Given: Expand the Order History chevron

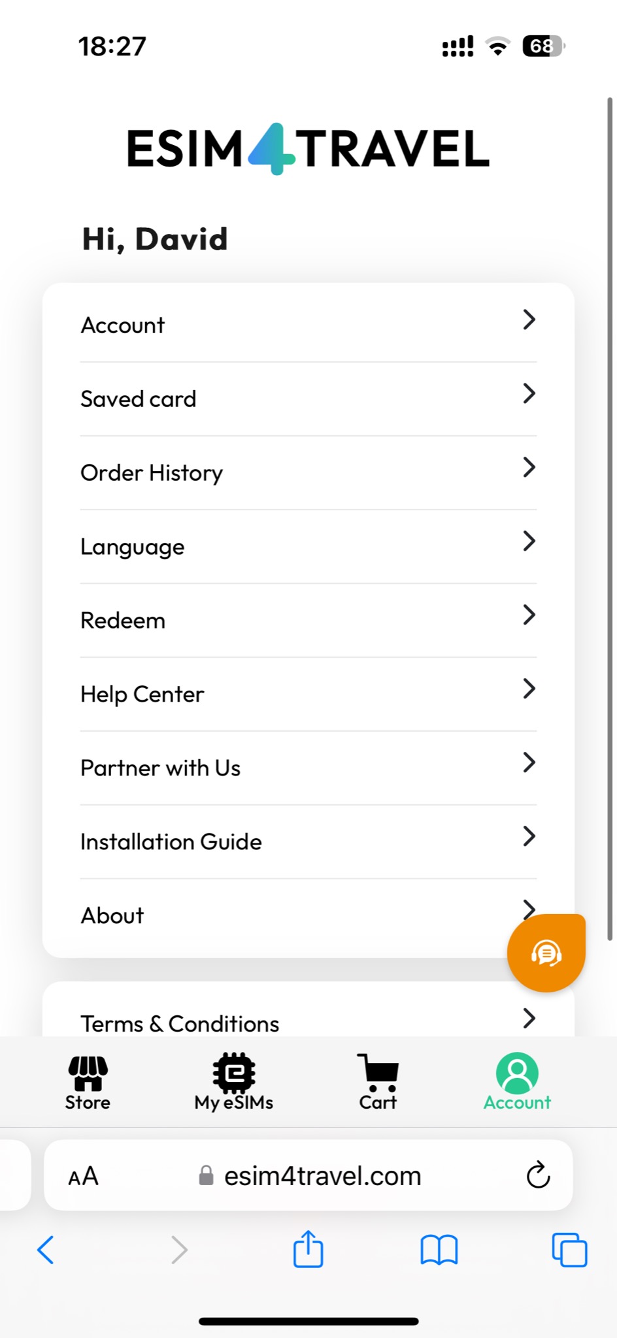Looking at the screenshot, I should pyautogui.click(x=529, y=467).
